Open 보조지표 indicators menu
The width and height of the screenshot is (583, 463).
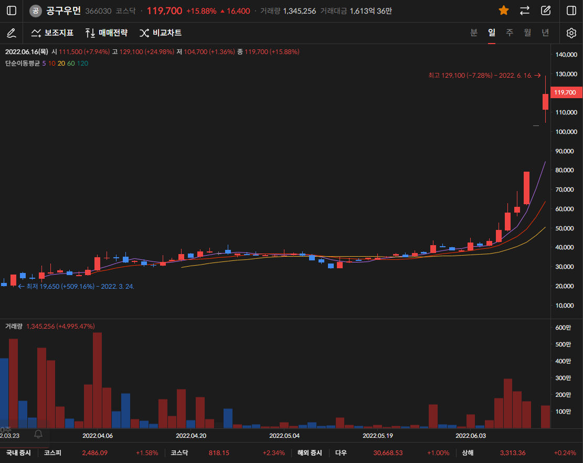click(52, 33)
